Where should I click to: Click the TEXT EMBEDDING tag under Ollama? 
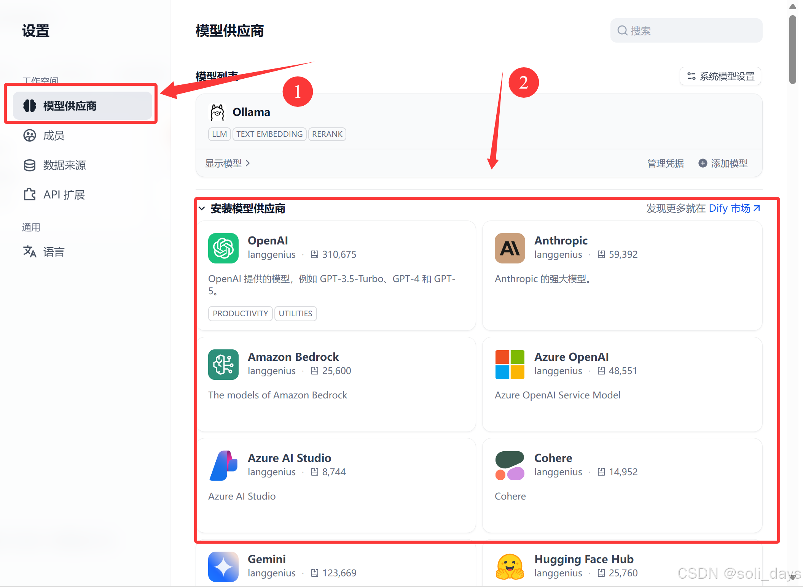coord(269,134)
